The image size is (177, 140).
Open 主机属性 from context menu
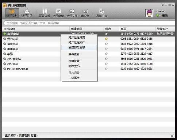point(79,78)
